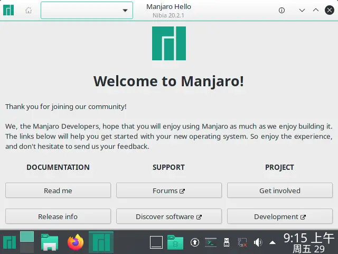Launch Firefox from the taskbar
The image size is (338, 254).
point(76,242)
